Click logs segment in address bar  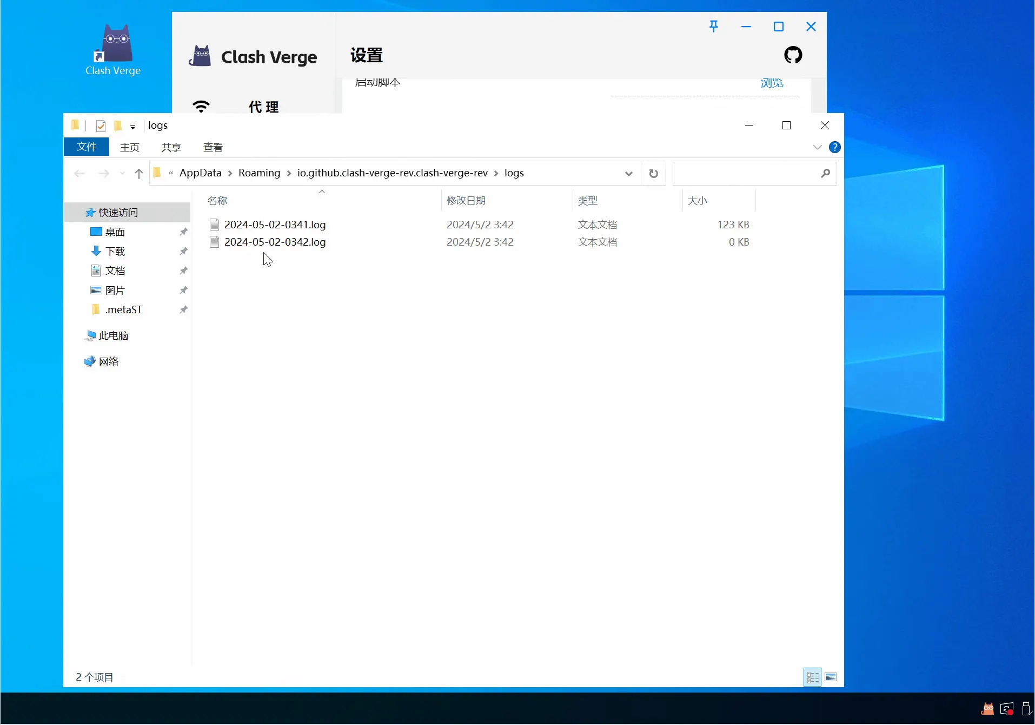514,173
